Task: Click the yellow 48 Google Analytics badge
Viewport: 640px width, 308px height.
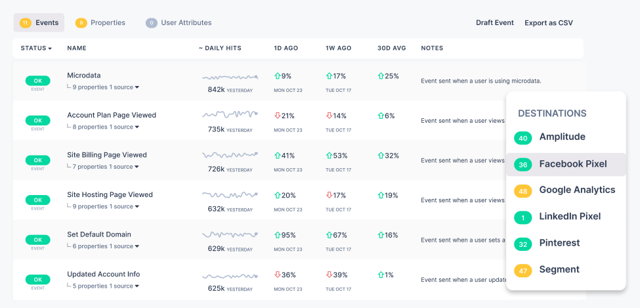Action: point(523,190)
